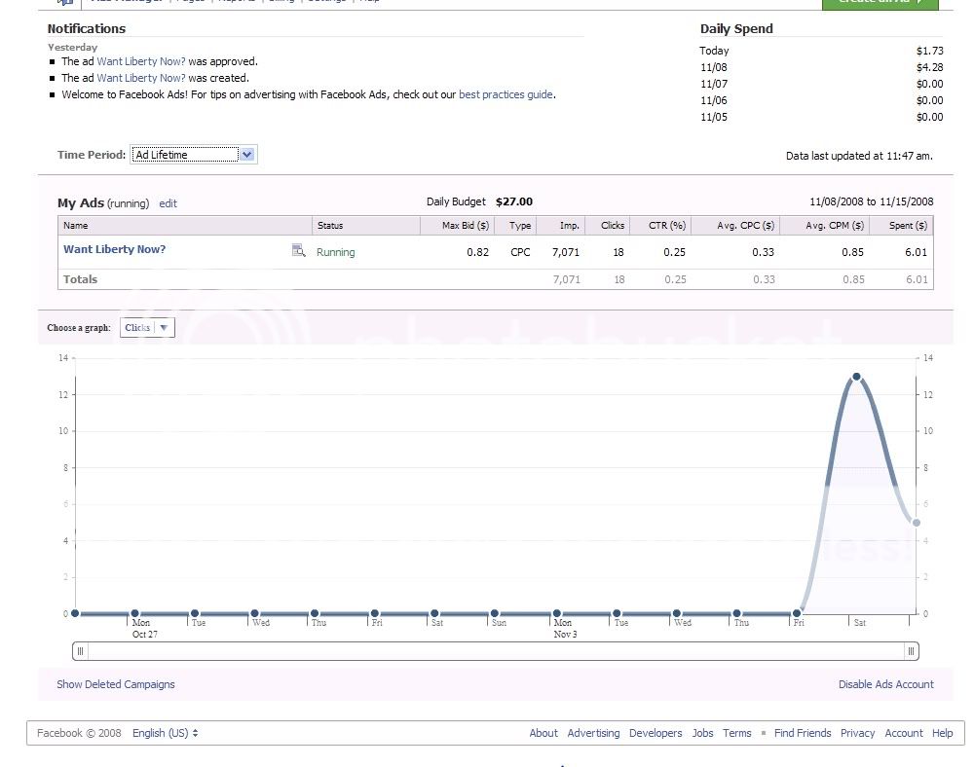
Task: Sort by the Max Bid ($) column header
Action: coord(457,226)
